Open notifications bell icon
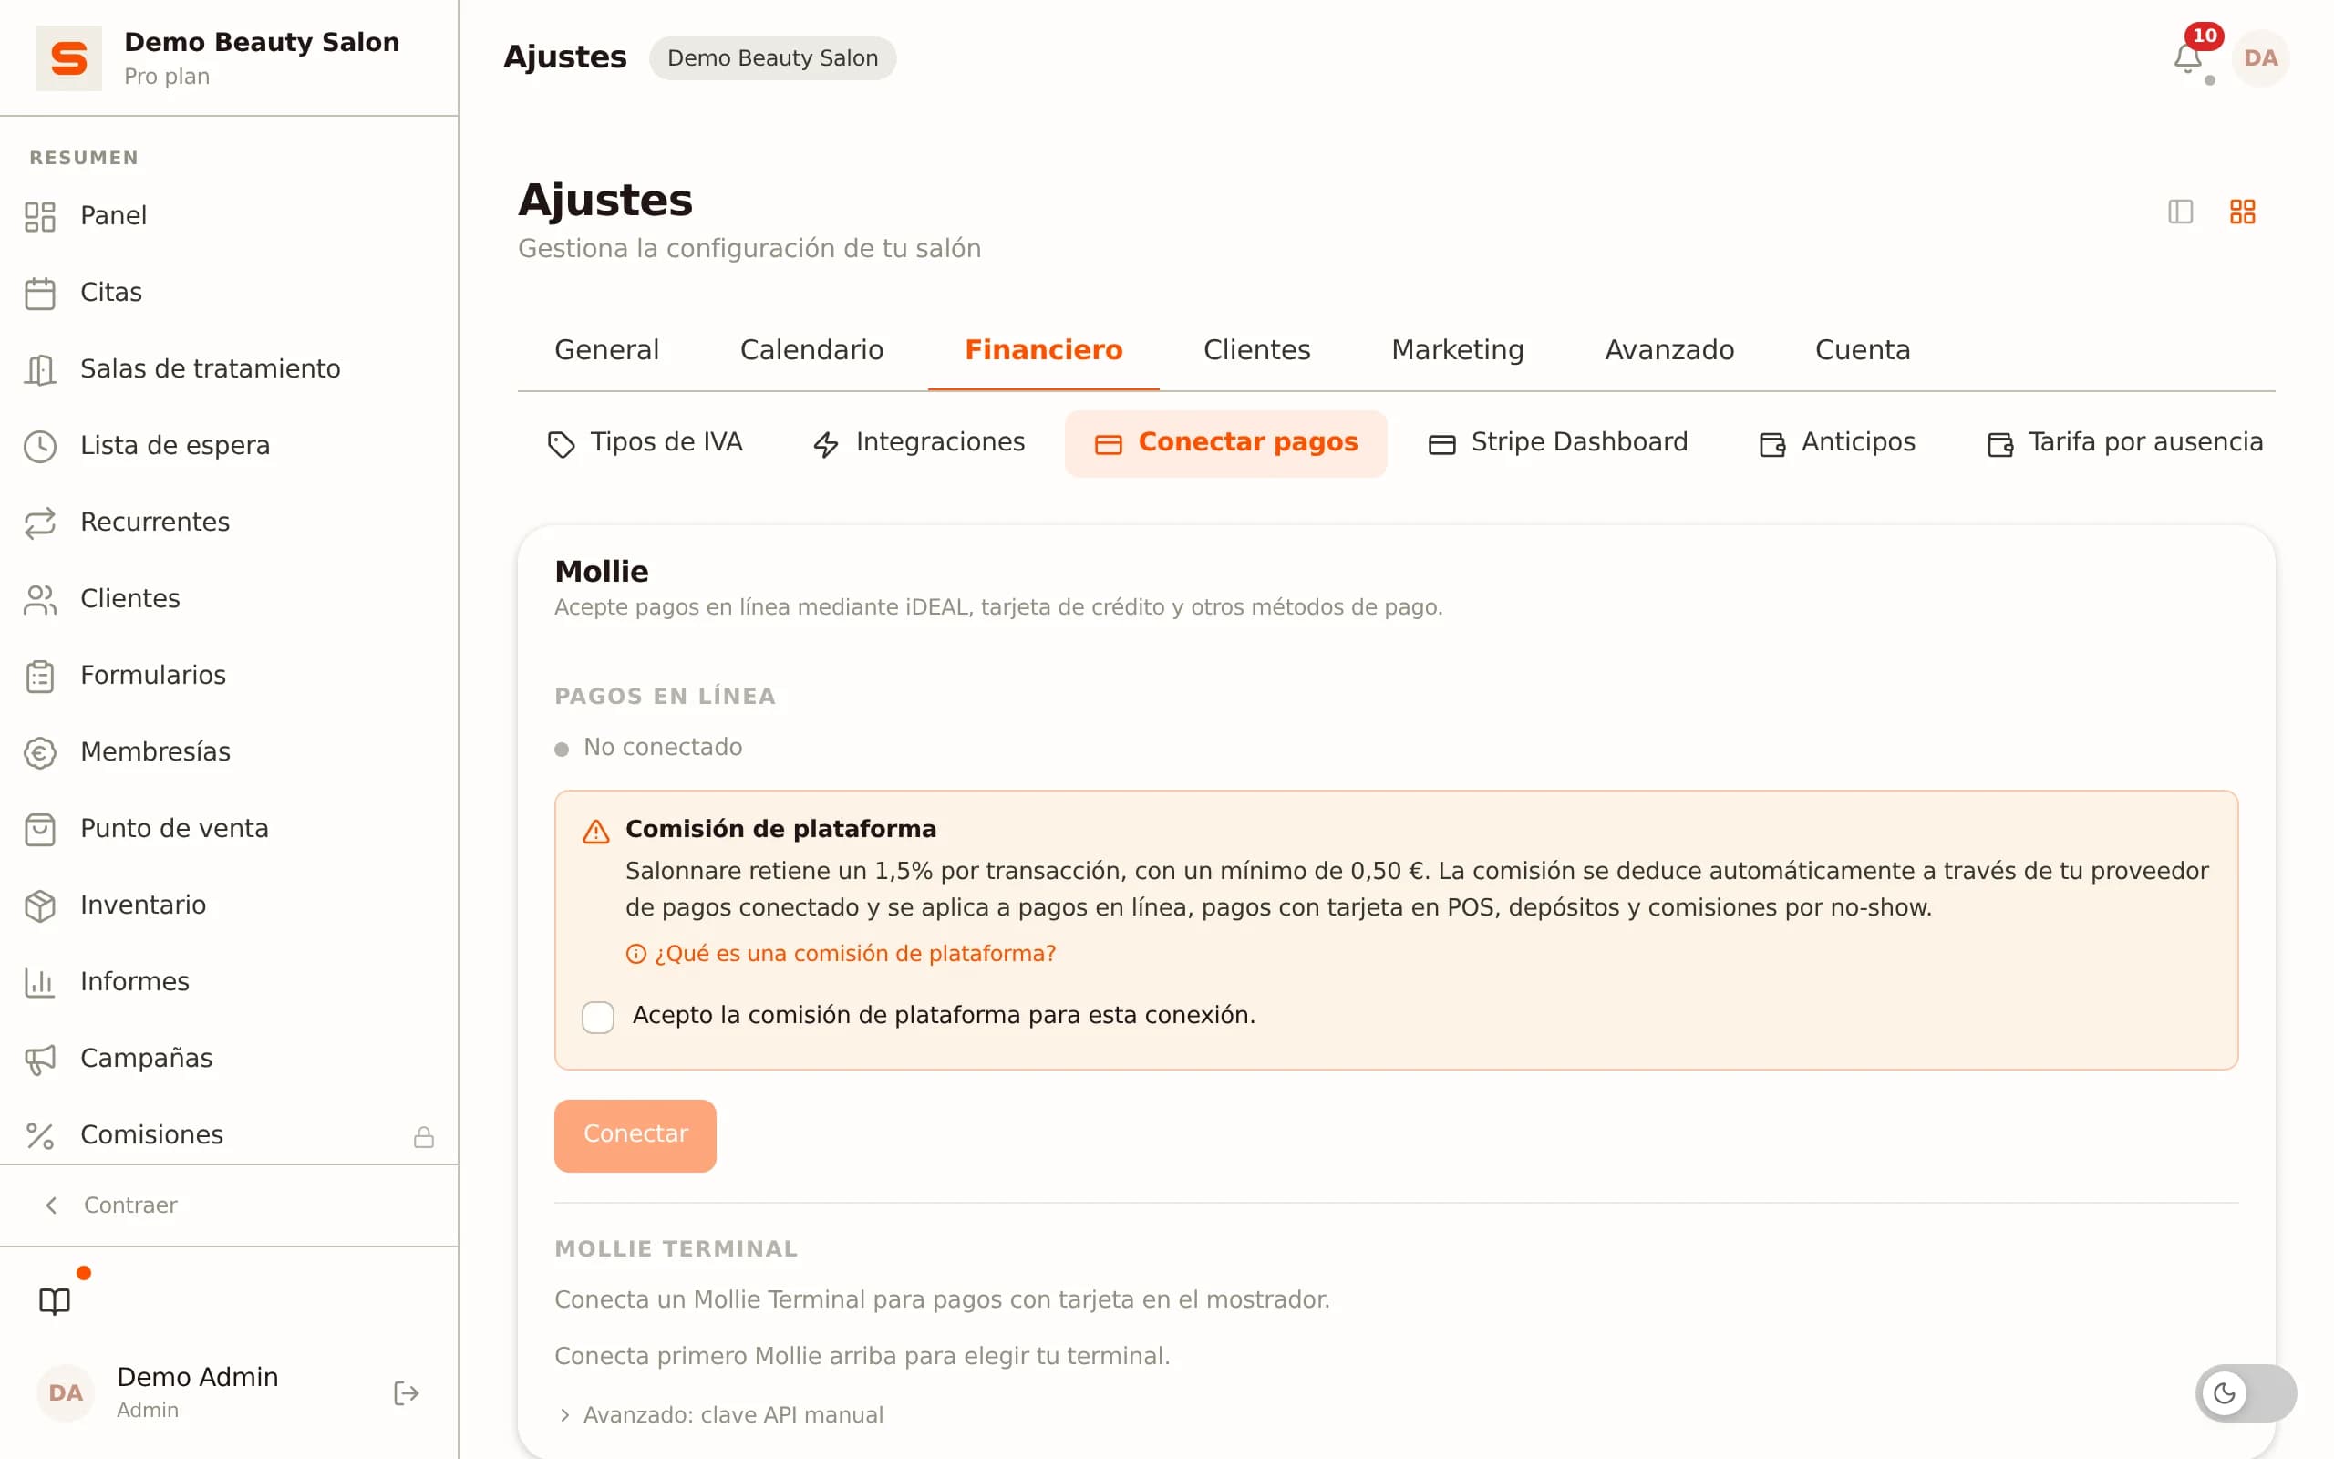Screen dimensions: 2334x1459 pos(2187,59)
